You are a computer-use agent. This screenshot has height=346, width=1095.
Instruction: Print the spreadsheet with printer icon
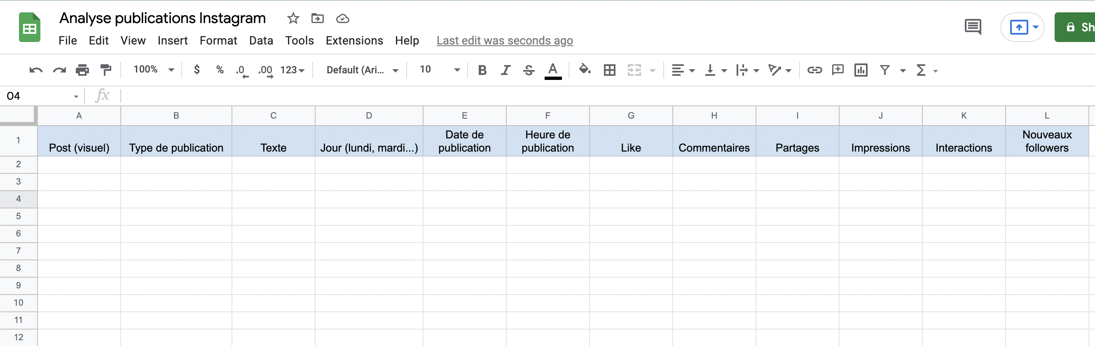[82, 70]
